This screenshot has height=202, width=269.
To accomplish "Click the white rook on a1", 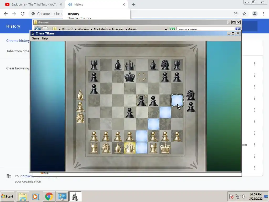I will tap(94, 148).
